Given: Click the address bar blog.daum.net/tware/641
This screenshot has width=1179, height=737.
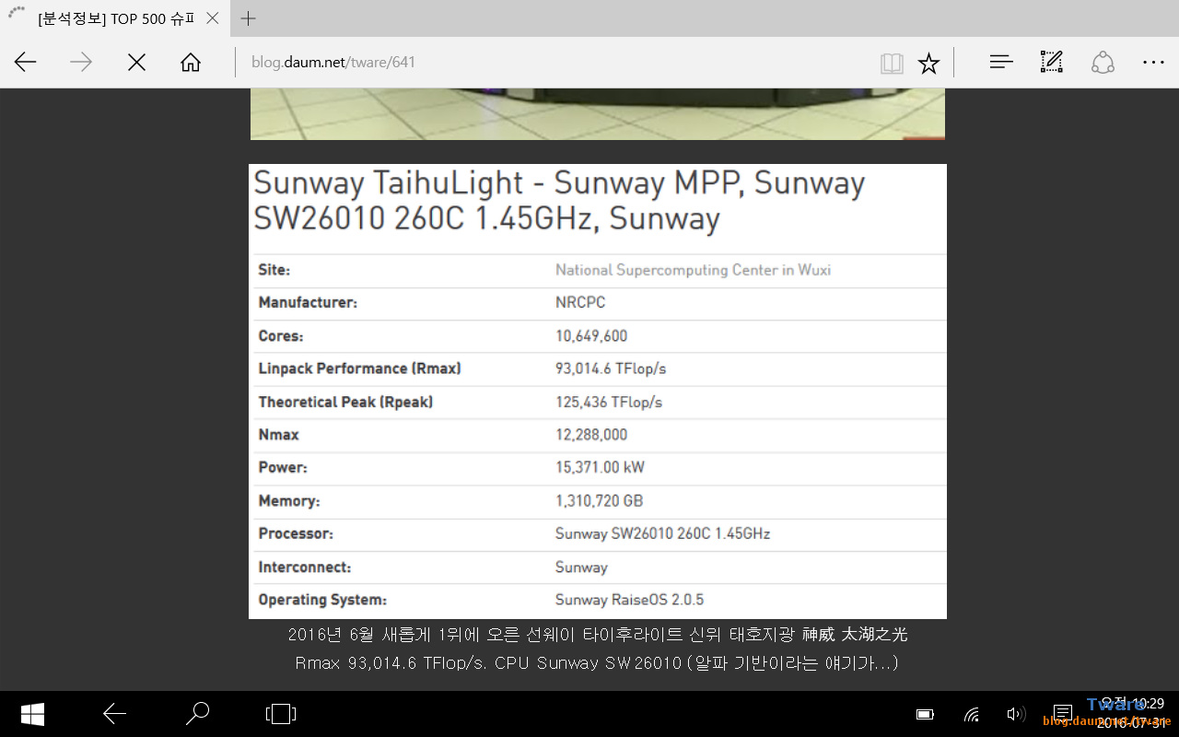Looking at the screenshot, I should point(333,63).
